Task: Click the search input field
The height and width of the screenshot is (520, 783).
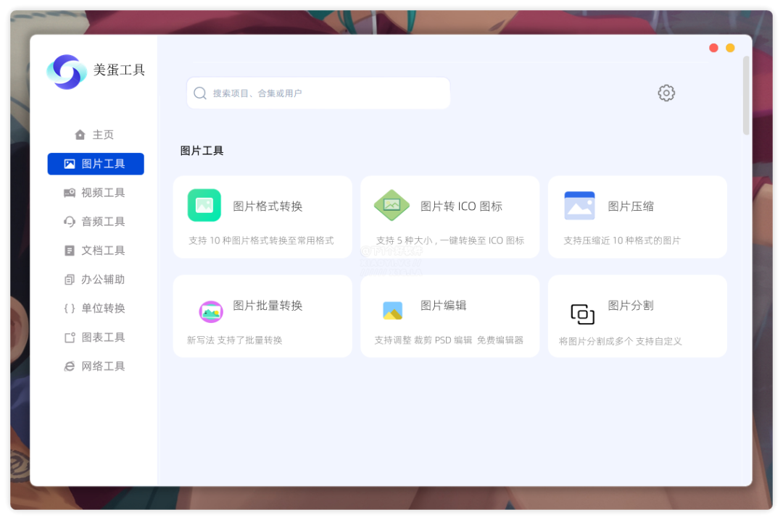Action: (x=318, y=93)
